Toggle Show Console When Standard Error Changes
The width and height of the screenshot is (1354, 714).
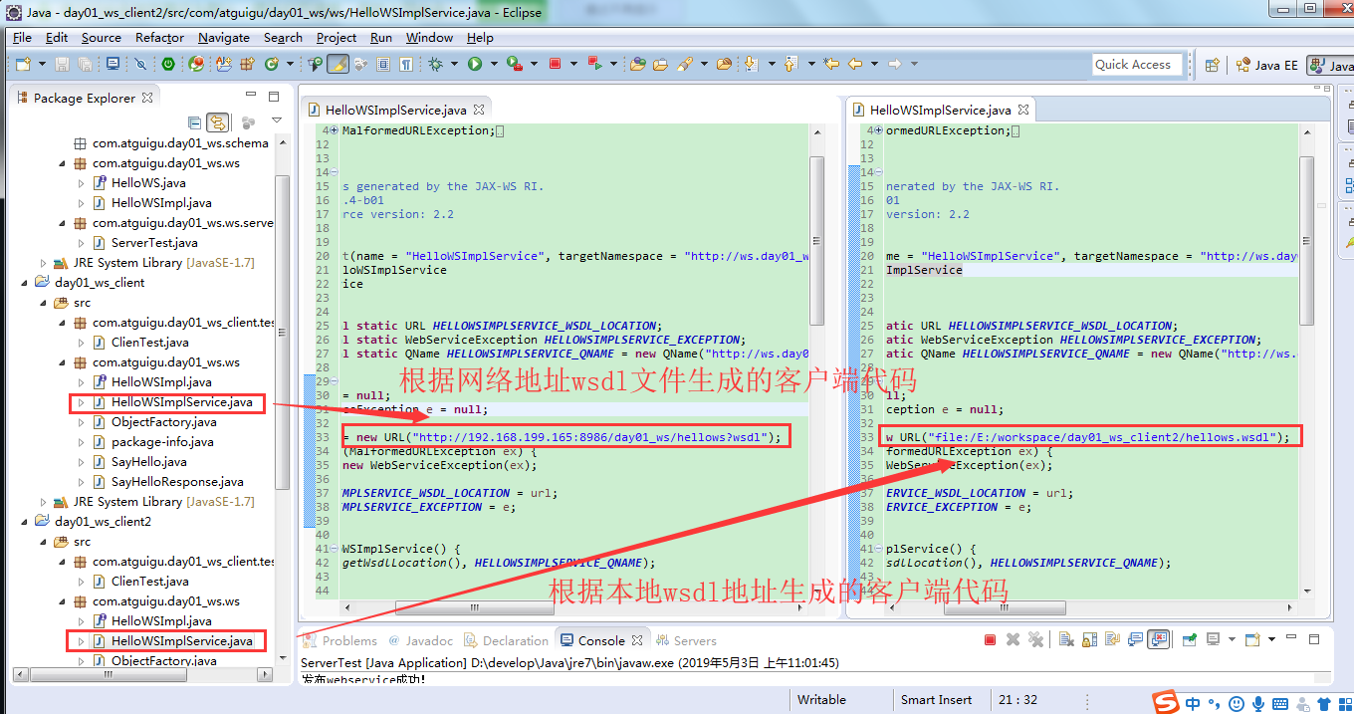[1158, 639]
